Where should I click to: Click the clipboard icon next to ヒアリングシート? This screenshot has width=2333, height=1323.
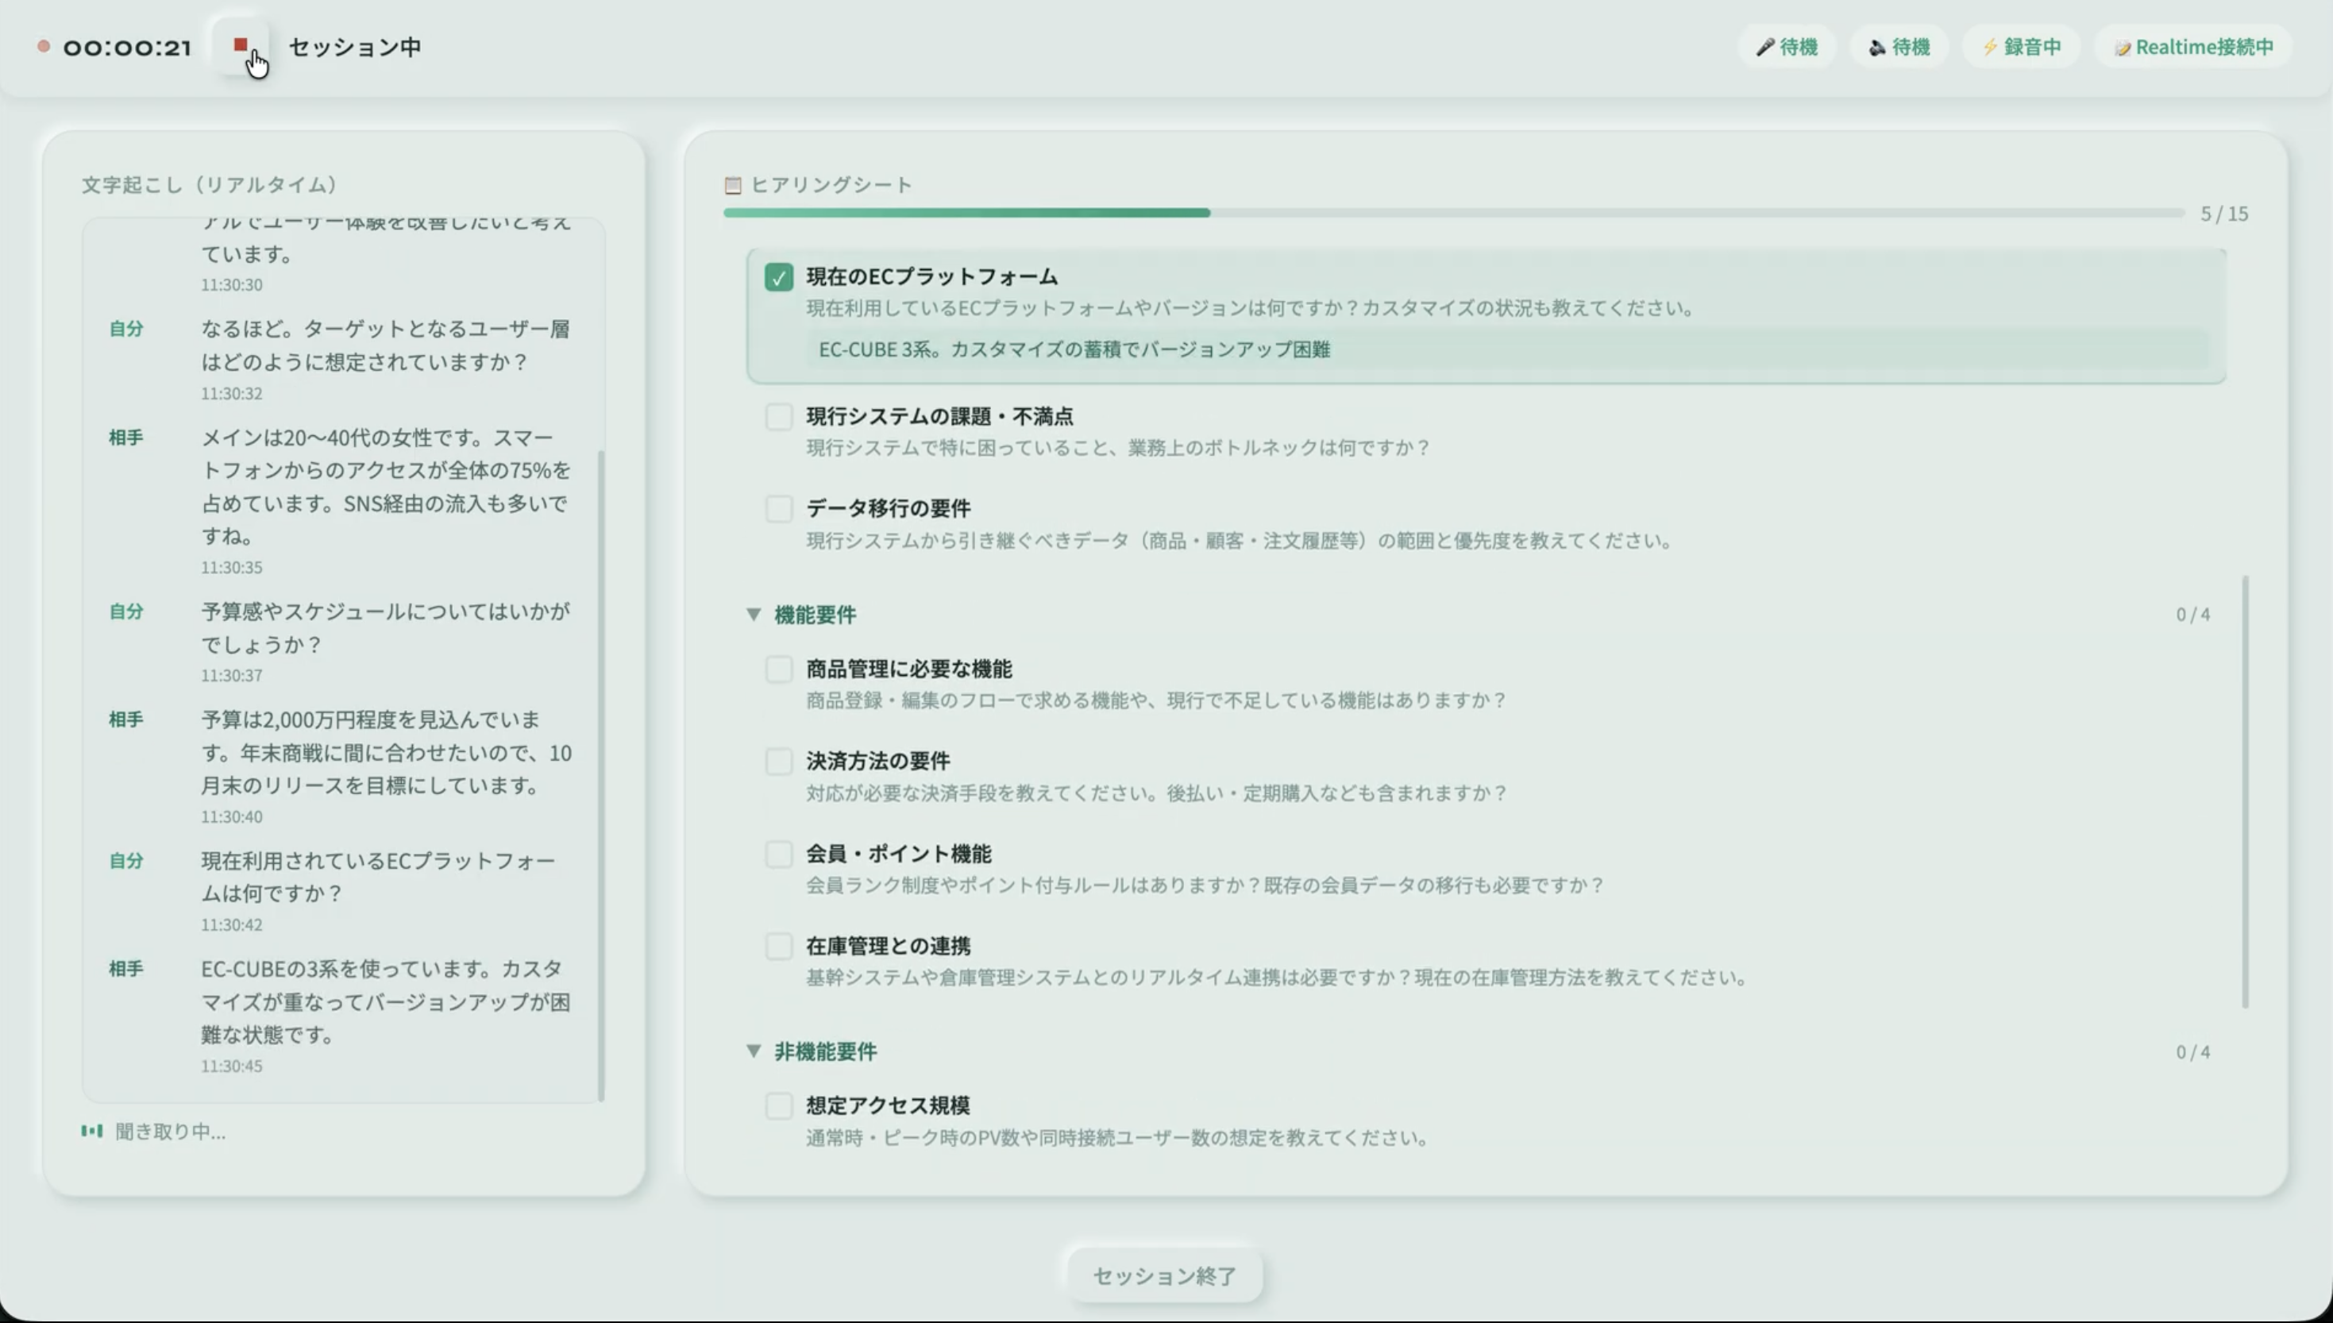point(732,184)
